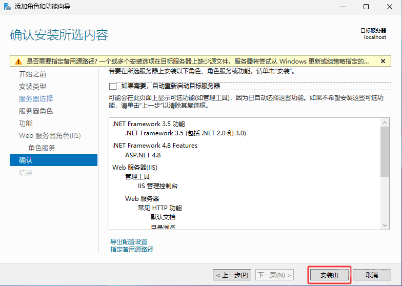Click the list scrollbar down arrow
The image size is (402, 286).
coord(385,226)
